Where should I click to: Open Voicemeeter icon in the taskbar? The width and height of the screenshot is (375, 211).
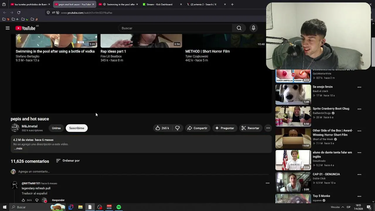(109, 207)
